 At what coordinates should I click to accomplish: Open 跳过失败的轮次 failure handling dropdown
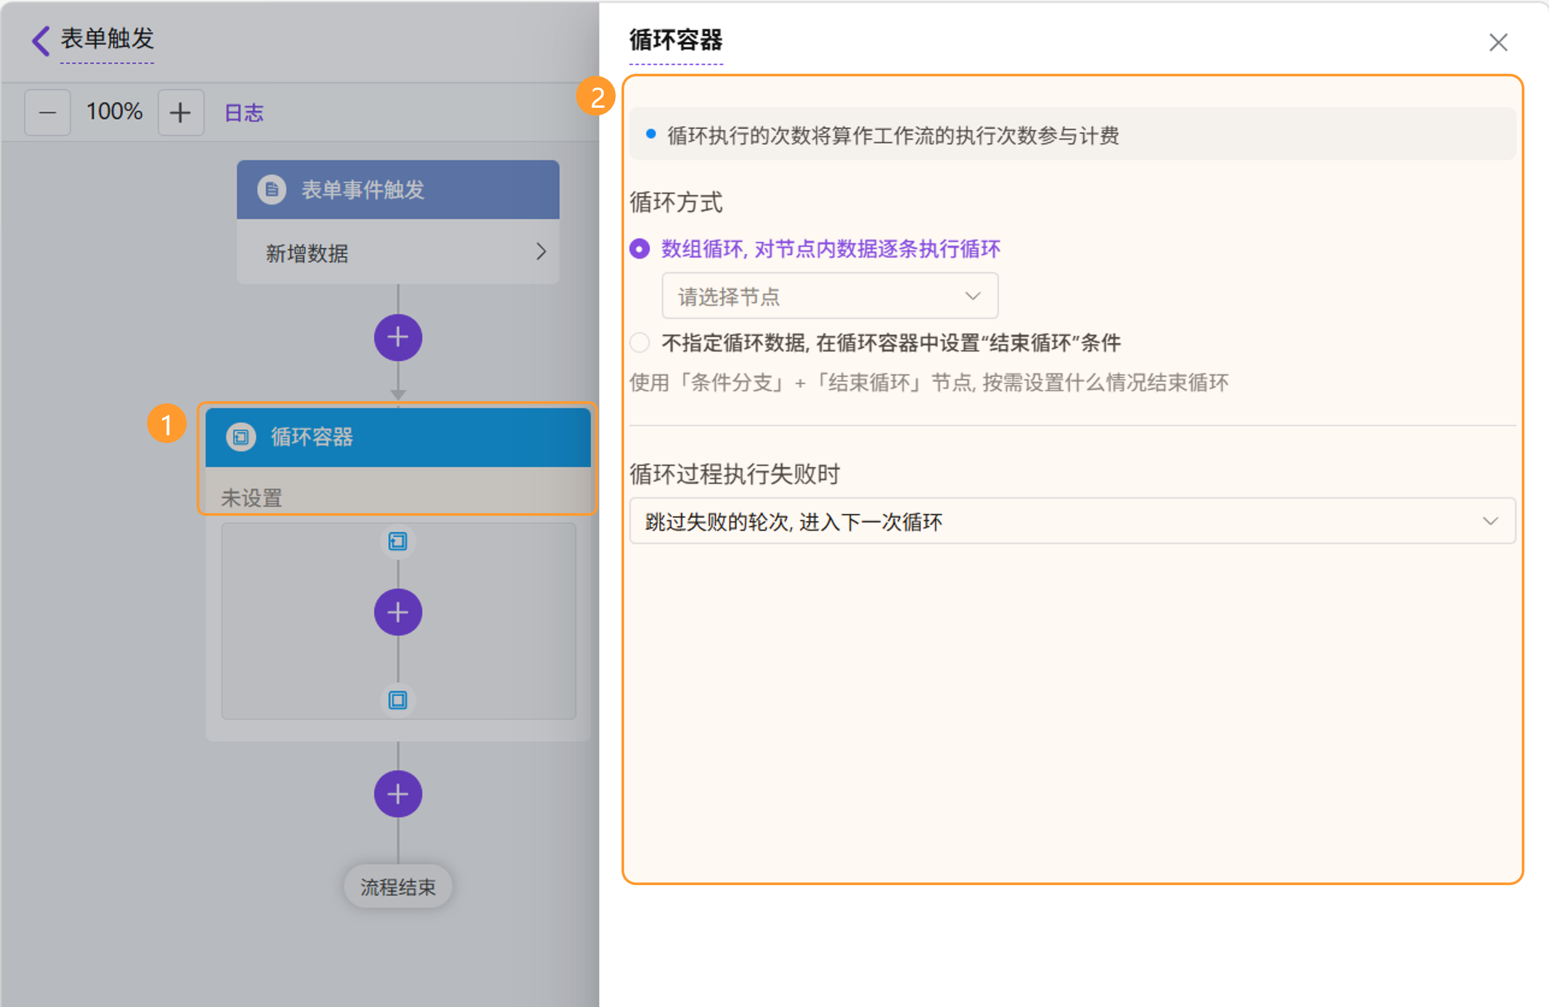pos(1071,521)
